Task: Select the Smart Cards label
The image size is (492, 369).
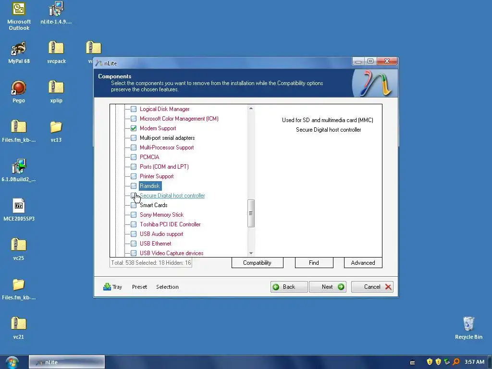Action: [x=153, y=205]
